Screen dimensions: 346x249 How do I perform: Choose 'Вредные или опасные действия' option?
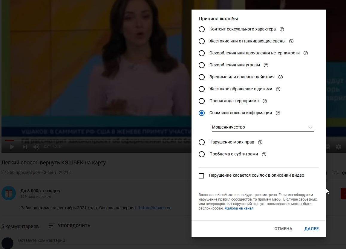tap(202, 77)
